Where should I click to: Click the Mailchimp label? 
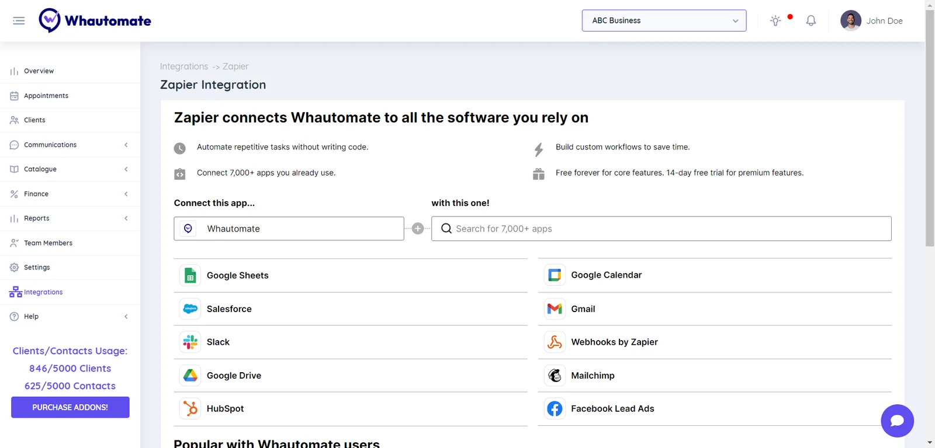(x=593, y=376)
